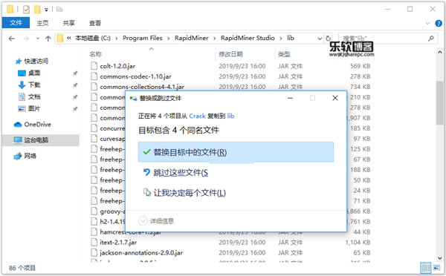Screen dimensions: 446x276
Task: Click the properties checkmark icon in title bar
Action: [x=26, y=10]
